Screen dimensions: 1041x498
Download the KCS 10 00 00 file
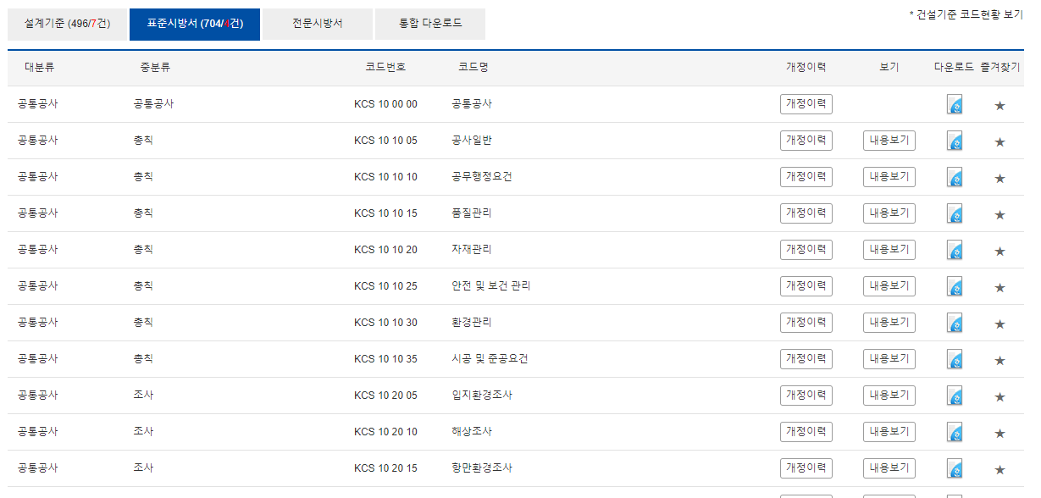955,104
